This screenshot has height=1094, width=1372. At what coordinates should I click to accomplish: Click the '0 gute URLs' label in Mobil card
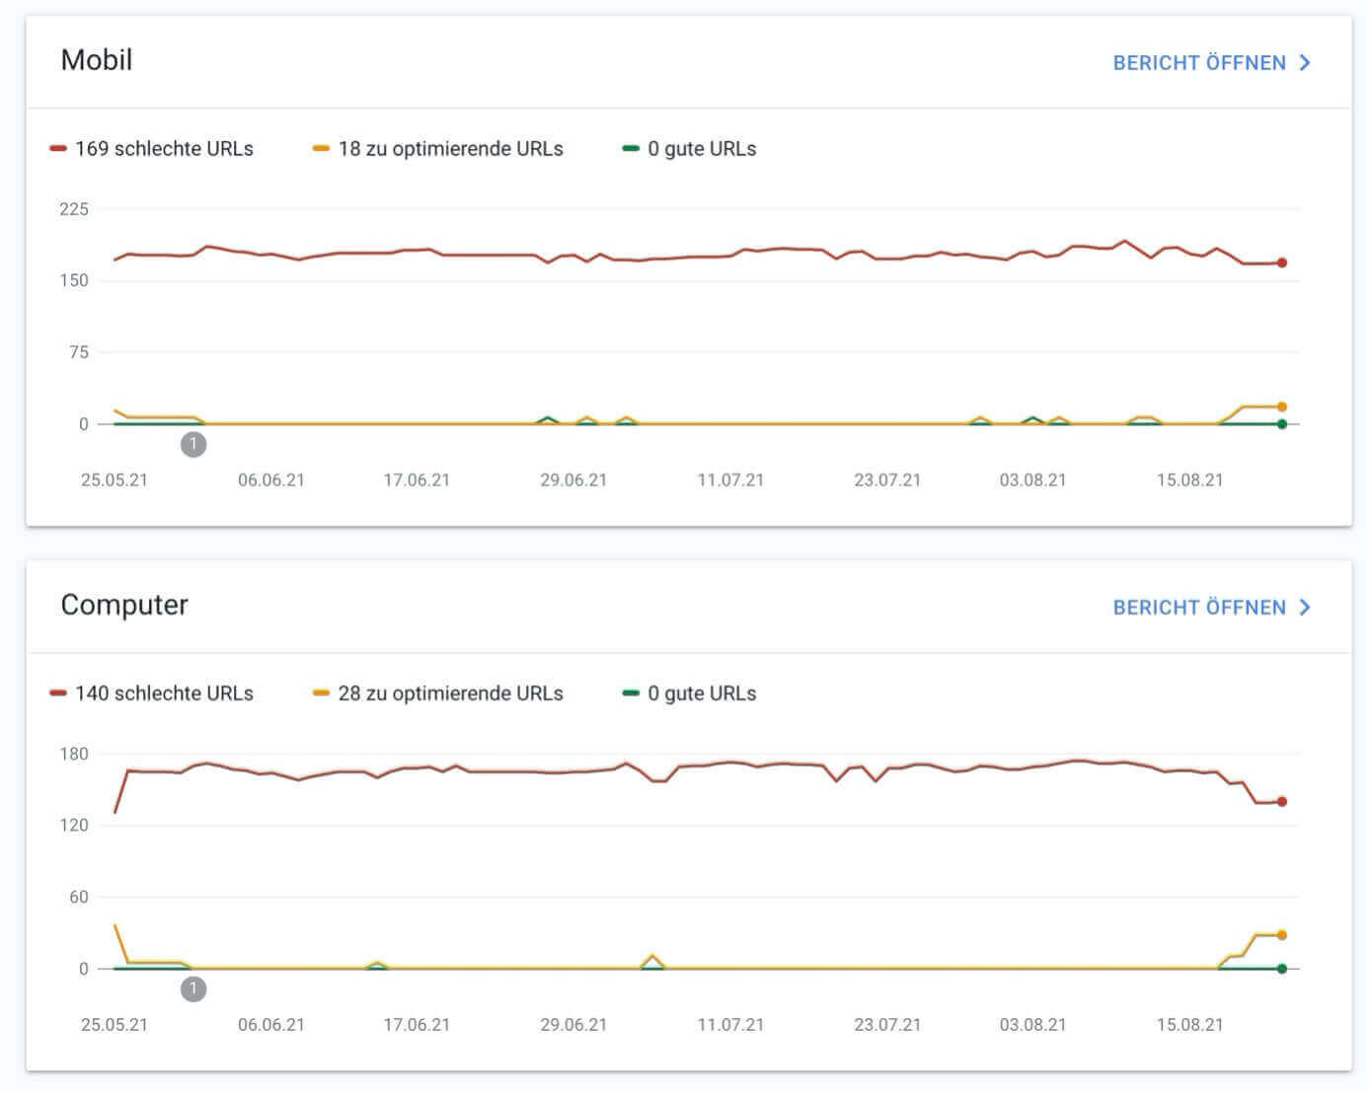click(x=702, y=149)
